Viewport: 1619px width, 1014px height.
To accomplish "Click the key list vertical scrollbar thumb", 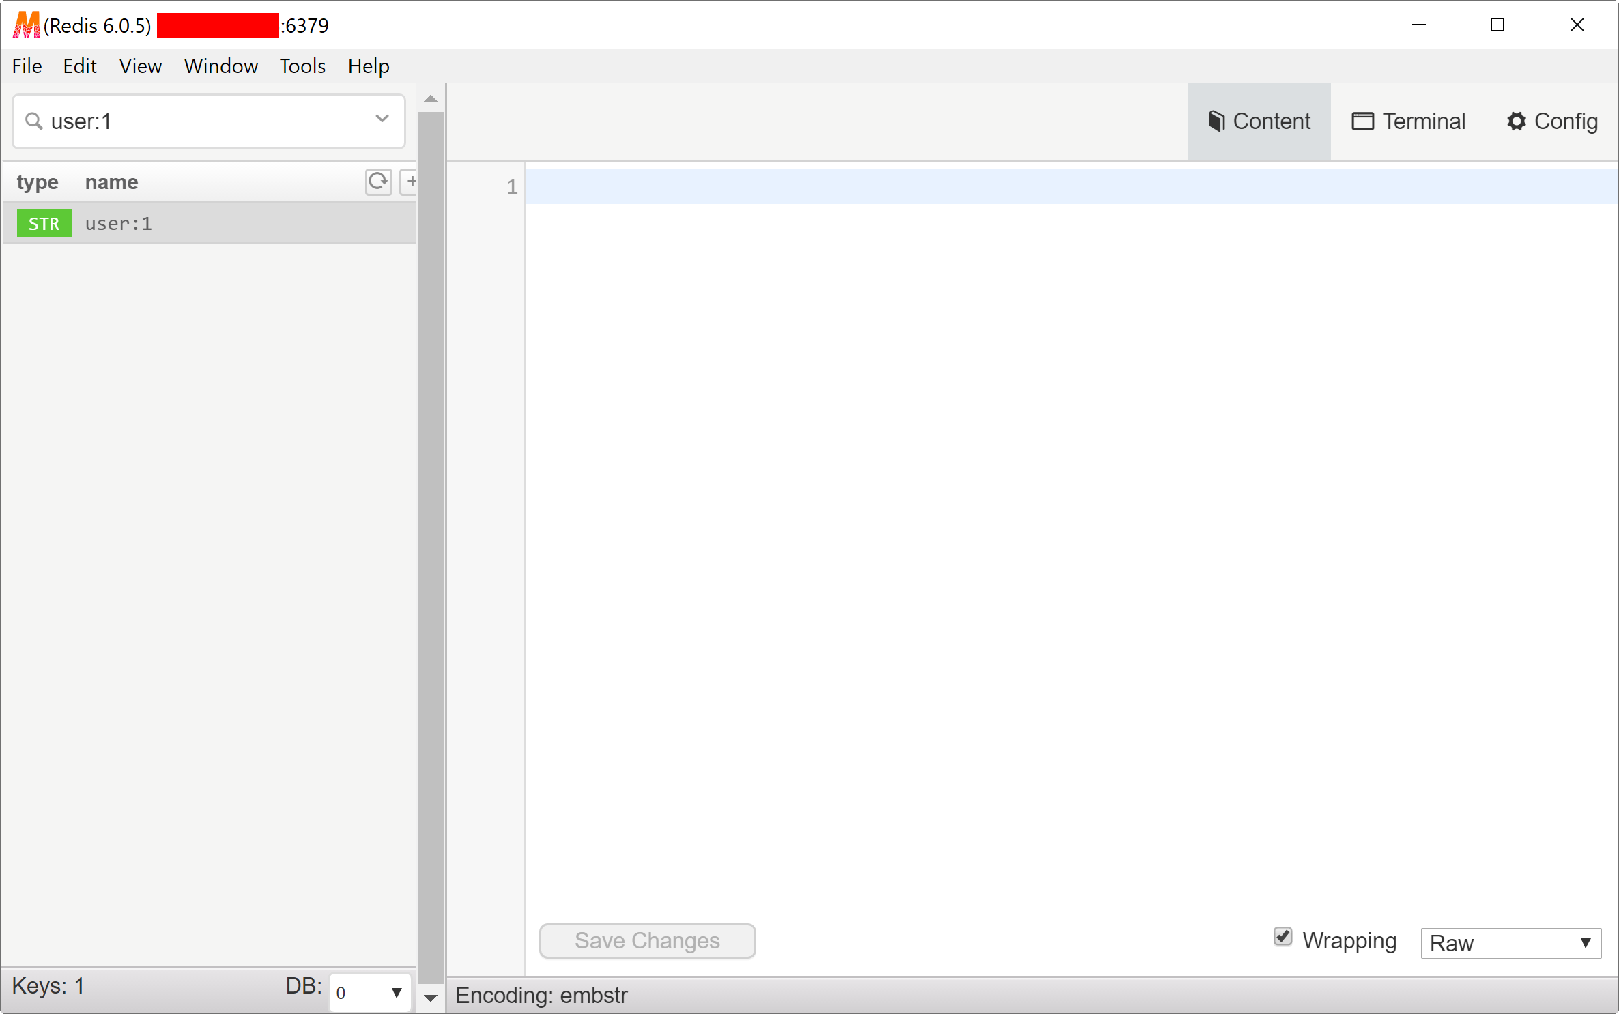I will 431,548.
